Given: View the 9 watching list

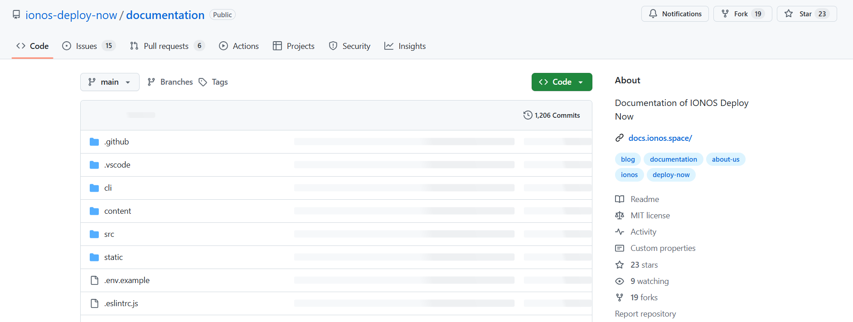Looking at the screenshot, I should point(649,281).
